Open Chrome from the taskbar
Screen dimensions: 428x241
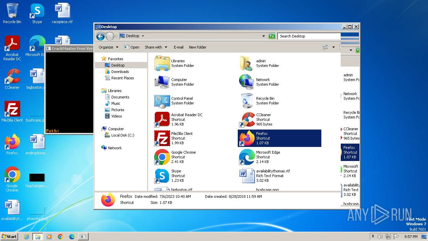tap(60, 237)
